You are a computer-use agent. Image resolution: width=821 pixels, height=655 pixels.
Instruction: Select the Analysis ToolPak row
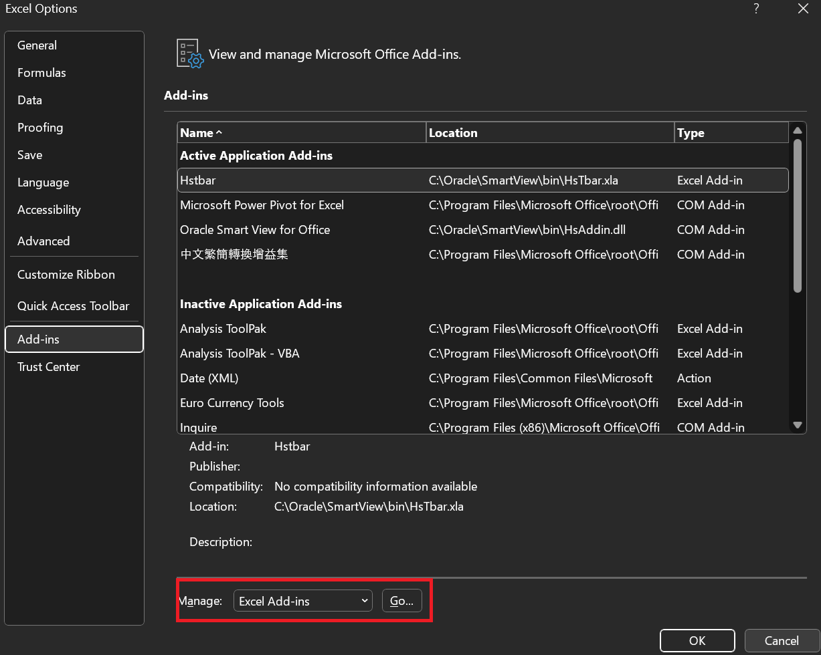[483, 329]
